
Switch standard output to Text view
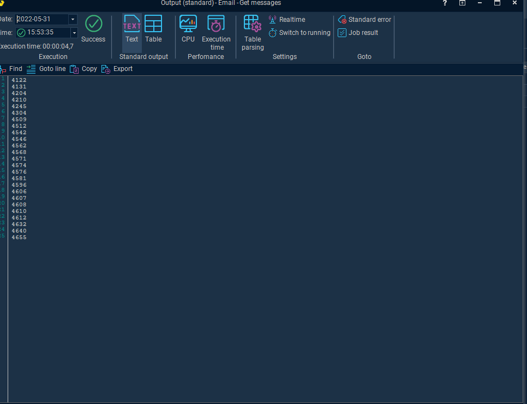tap(131, 29)
